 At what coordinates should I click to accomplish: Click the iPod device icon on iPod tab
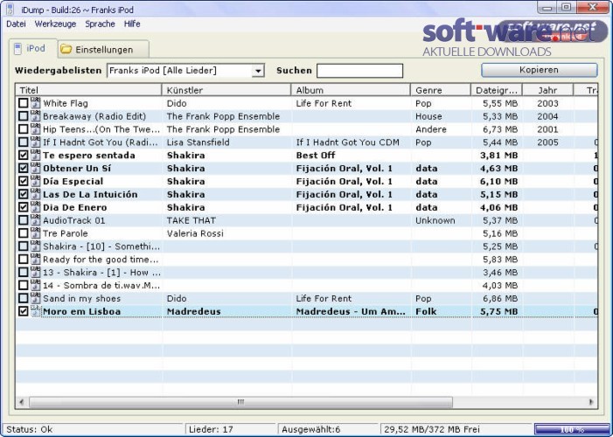[17, 49]
